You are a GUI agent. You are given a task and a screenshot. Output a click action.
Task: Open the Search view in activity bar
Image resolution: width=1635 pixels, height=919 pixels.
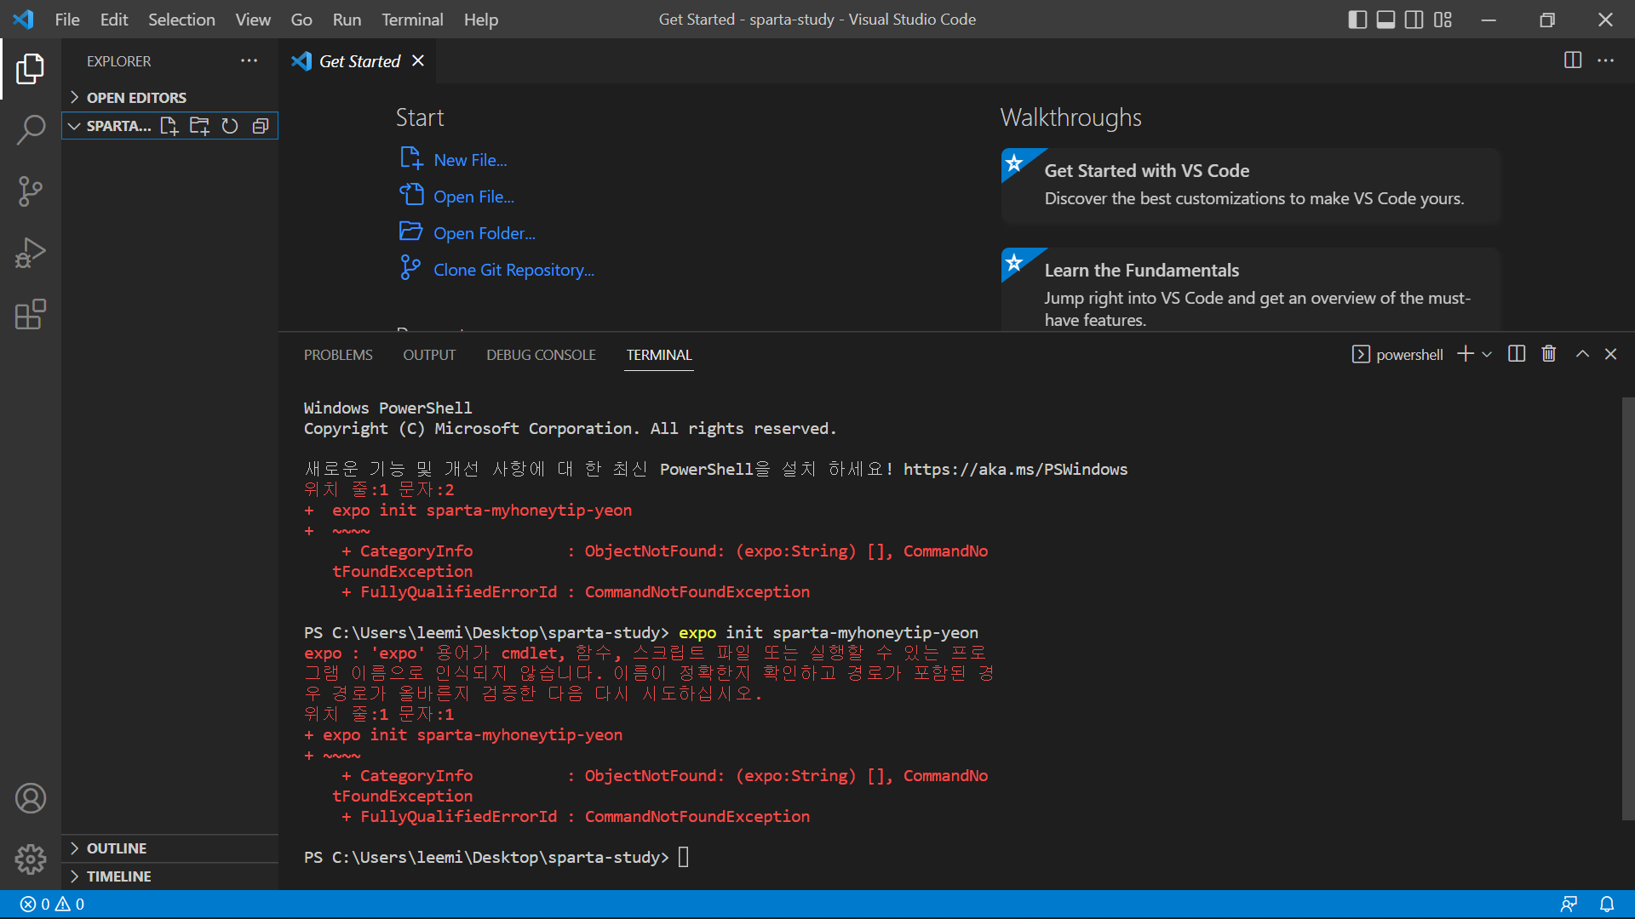pos(30,130)
